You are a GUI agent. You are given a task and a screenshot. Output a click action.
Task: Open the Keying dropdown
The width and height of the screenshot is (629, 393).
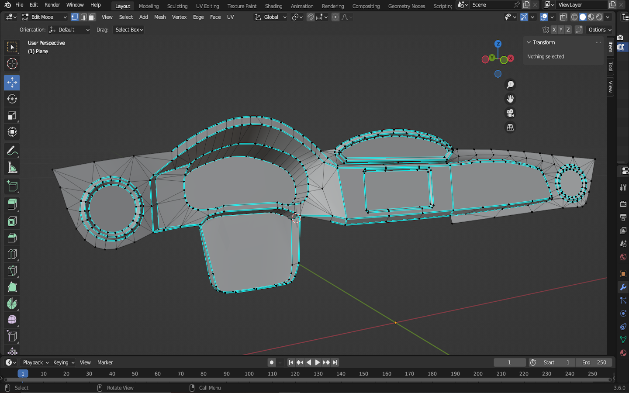pyautogui.click(x=64, y=362)
